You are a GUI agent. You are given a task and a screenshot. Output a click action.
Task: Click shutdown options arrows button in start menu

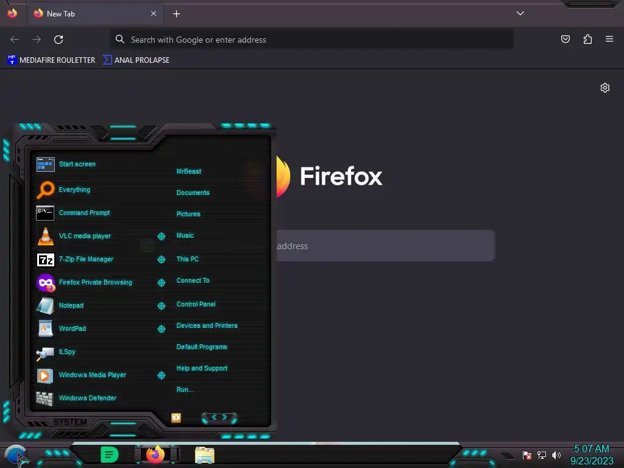pyautogui.click(x=219, y=418)
